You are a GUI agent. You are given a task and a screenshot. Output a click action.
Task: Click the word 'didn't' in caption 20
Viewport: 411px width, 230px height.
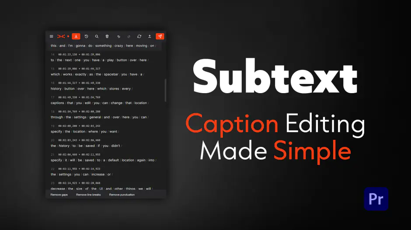point(115,146)
